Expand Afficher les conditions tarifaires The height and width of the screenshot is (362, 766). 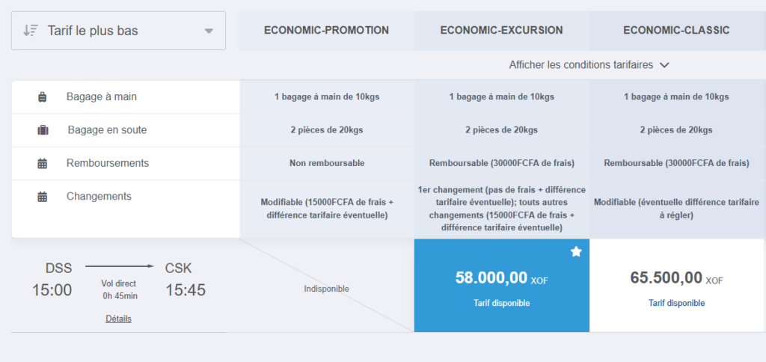coord(589,65)
